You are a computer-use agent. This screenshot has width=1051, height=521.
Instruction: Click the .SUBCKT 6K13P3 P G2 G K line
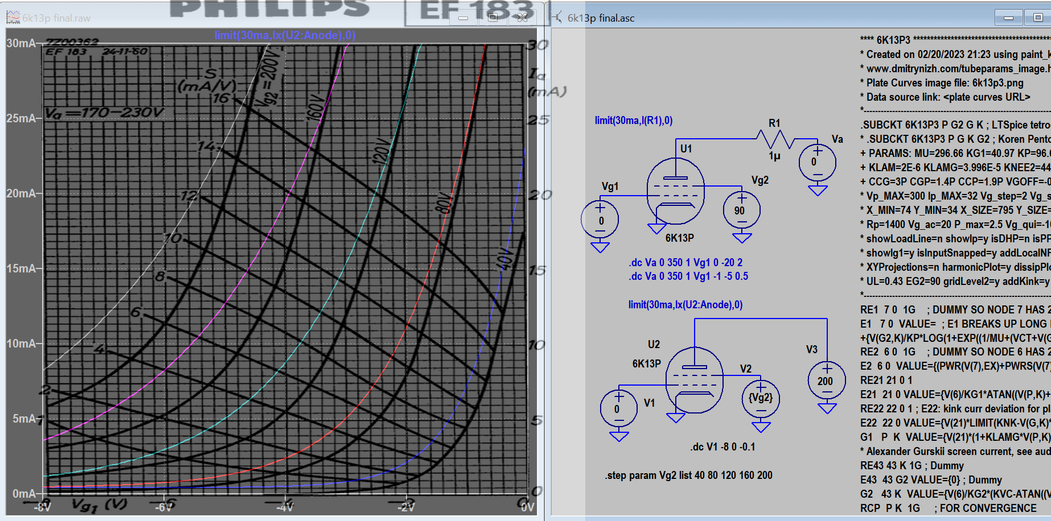coord(955,125)
